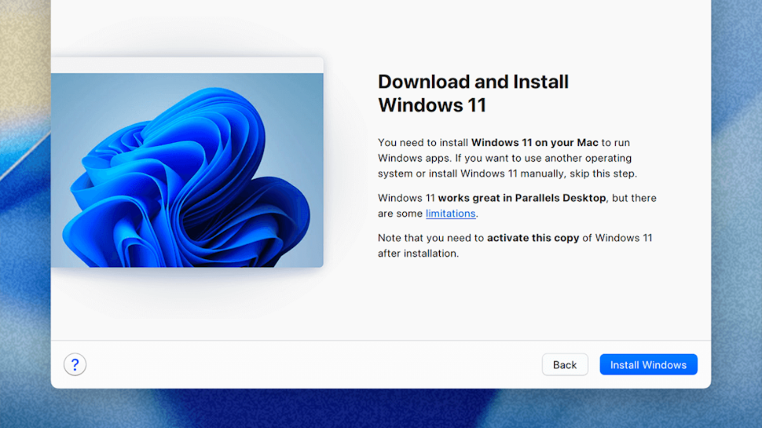Click the bold 'Windows 11 on your Mac' text
The width and height of the screenshot is (762, 428).
pos(535,143)
